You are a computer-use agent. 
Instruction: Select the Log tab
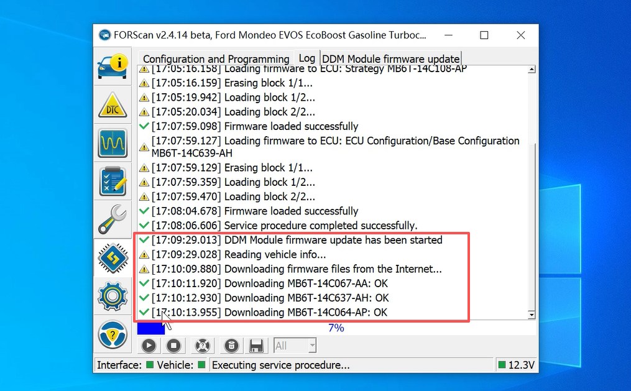point(306,58)
